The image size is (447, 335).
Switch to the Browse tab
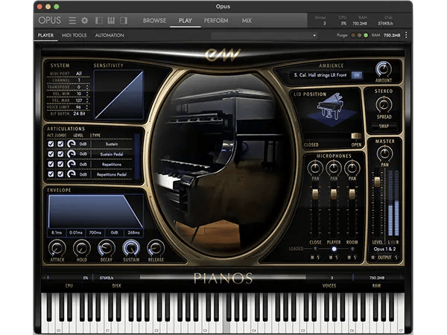[154, 21]
